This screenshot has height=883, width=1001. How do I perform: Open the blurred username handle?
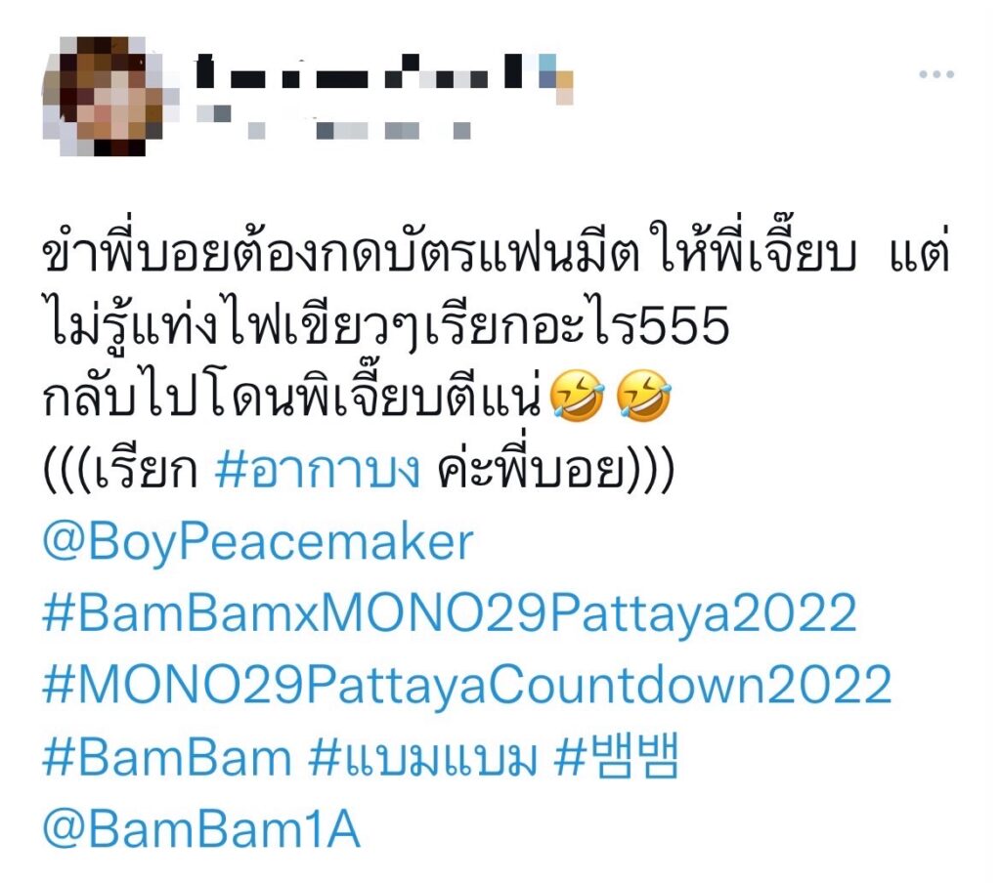click(334, 122)
